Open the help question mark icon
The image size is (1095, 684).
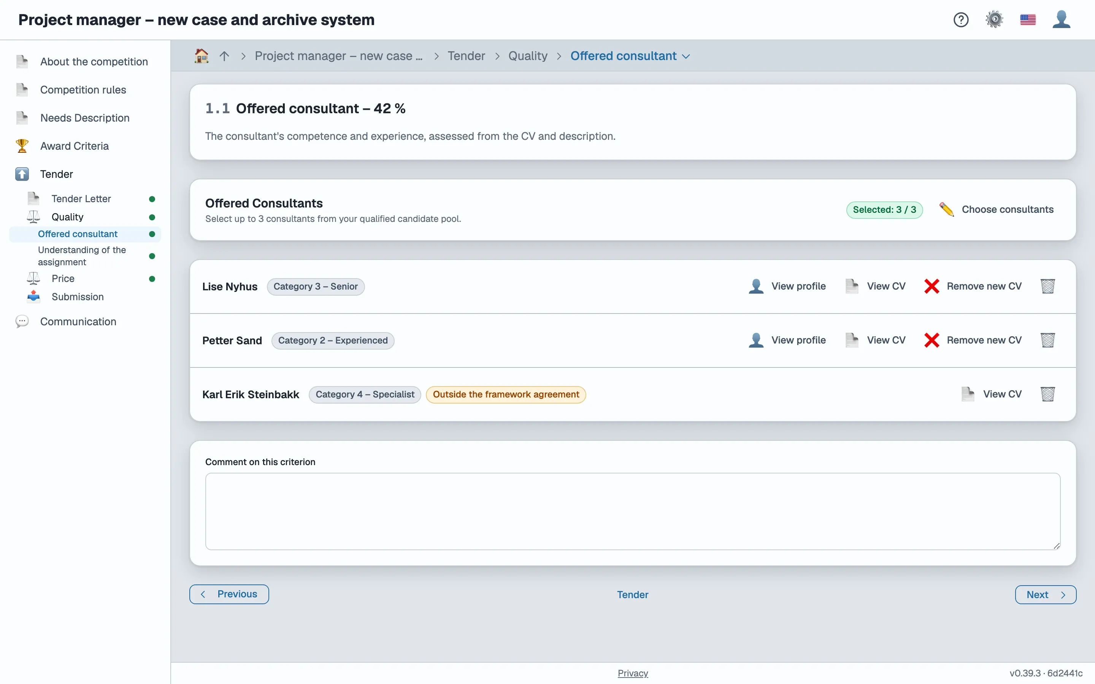pos(961,20)
